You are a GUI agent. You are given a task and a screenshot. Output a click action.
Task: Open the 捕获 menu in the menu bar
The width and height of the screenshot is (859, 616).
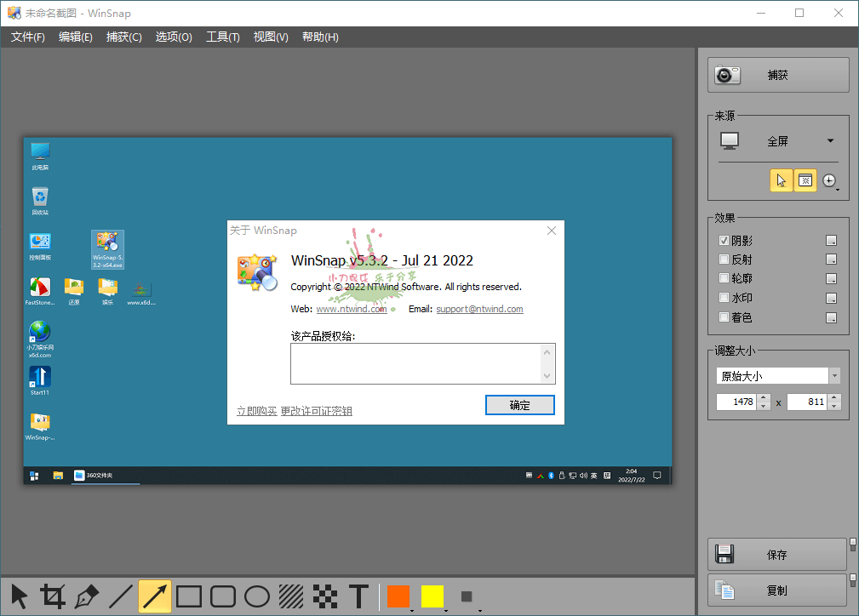pyautogui.click(x=123, y=37)
